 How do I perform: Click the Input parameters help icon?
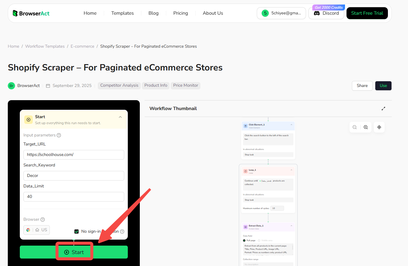[59, 135]
